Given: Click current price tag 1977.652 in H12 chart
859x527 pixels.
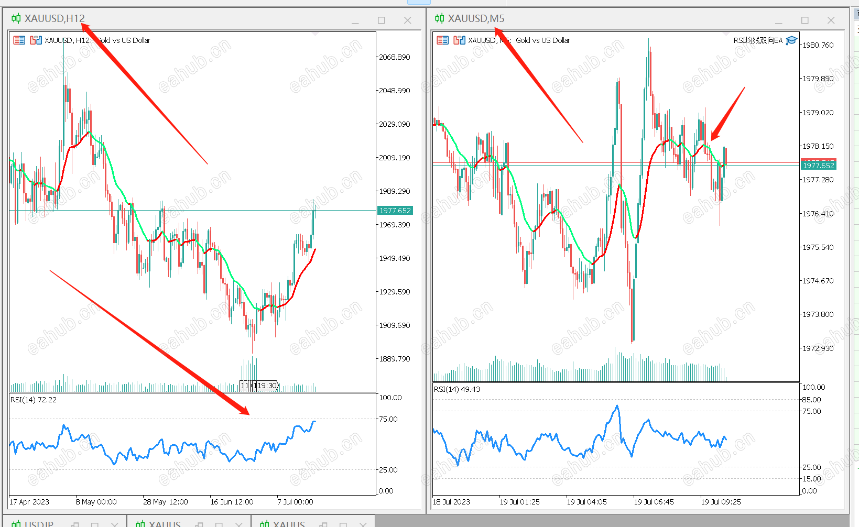Looking at the screenshot, I should tap(395, 211).
